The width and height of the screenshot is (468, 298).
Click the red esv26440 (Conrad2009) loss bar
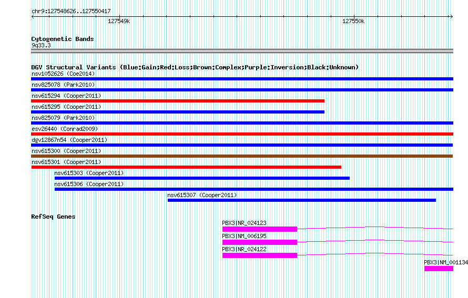click(242, 134)
